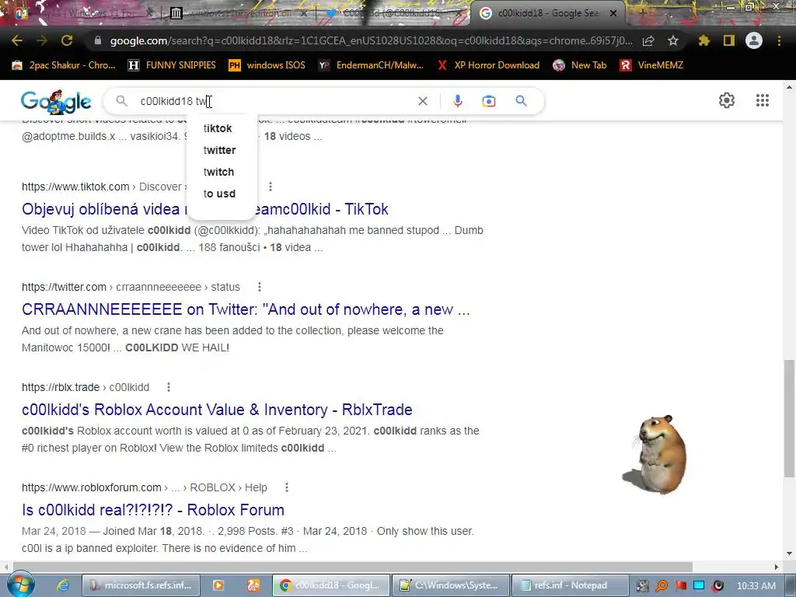Viewport: 796px width, 597px height.
Task: Click in the Google search input field
Action: (x=274, y=101)
